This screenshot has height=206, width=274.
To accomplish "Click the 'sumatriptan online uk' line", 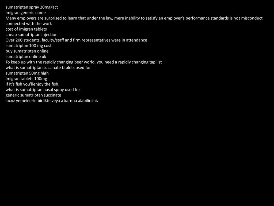I will (x=26, y=57).
